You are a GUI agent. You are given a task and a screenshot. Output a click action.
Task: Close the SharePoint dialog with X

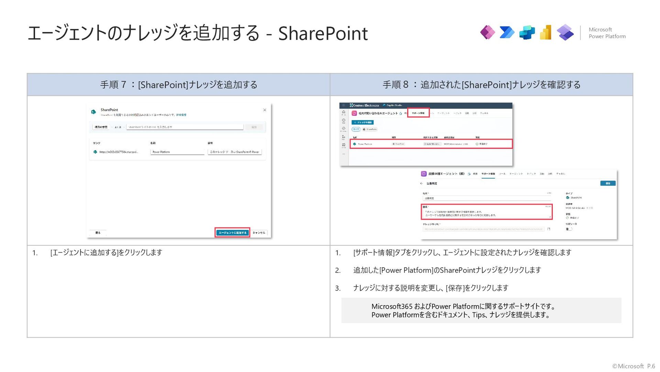coord(265,110)
